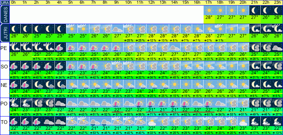The width and height of the screenshot is (283, 135).
Task: Select the DANES day tab
Action: click(x=4, y=14)
